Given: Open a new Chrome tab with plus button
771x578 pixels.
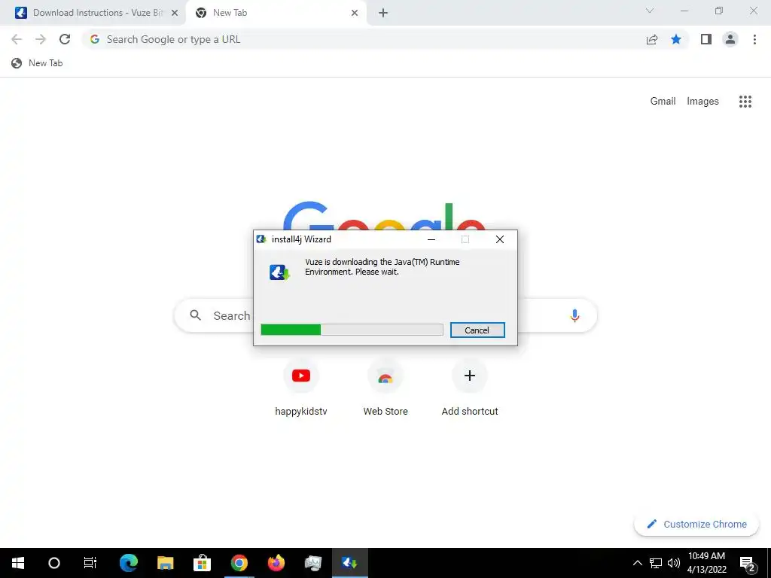Looking at the screenshot, I should click(x=383, y=14).
